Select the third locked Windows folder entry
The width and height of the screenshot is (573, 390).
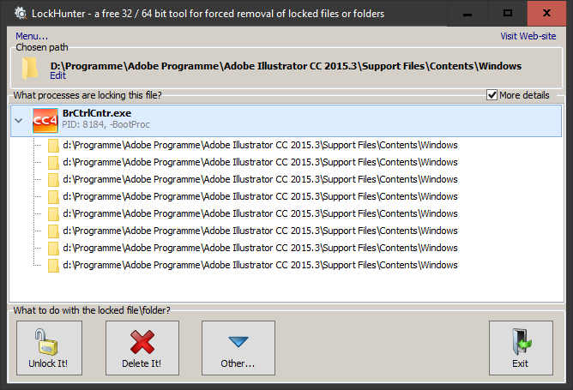click(x=260, y=179)
